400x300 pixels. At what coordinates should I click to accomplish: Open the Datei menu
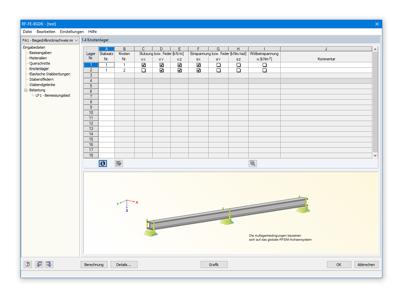tap(27, 32)
